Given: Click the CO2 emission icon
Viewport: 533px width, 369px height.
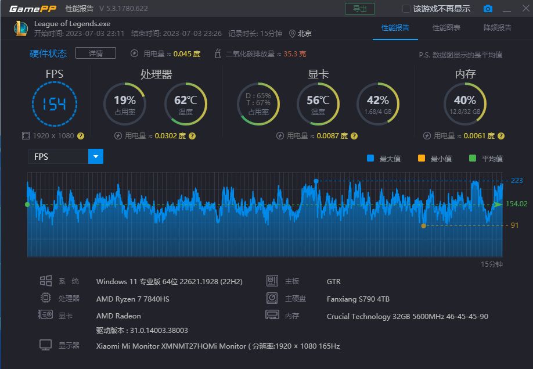Looking at the screenshot, I should click(217, 53).
